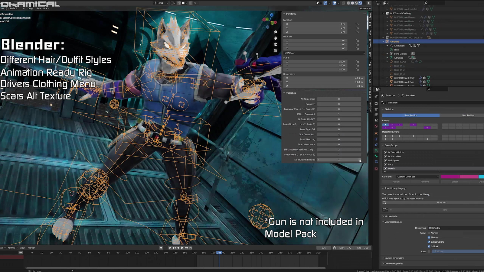Image resolution: width=484 pixels, height=272 pixels.
Task: Click the SpikeGloves Enabled value slider
Action: 339,160
